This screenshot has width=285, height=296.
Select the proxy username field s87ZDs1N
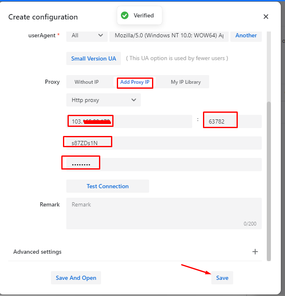pos(164,143)
